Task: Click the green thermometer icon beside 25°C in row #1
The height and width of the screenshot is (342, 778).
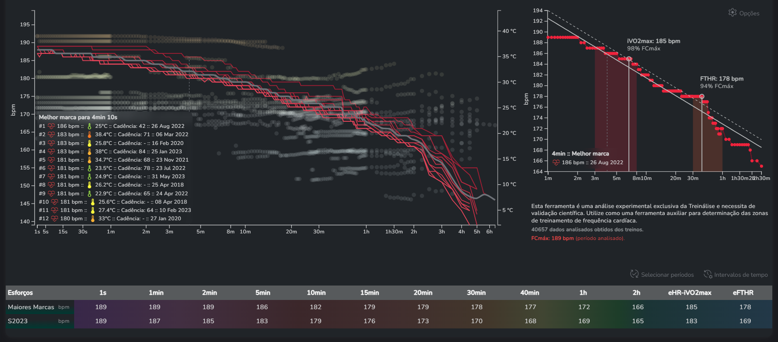Action: (90, 126)
